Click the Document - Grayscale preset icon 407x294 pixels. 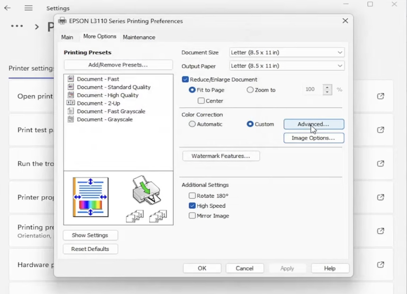pos(71,119)
